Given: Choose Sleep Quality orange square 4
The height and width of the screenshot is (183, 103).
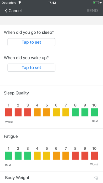Looking at the screenshot, I should (x=37, y=112).
